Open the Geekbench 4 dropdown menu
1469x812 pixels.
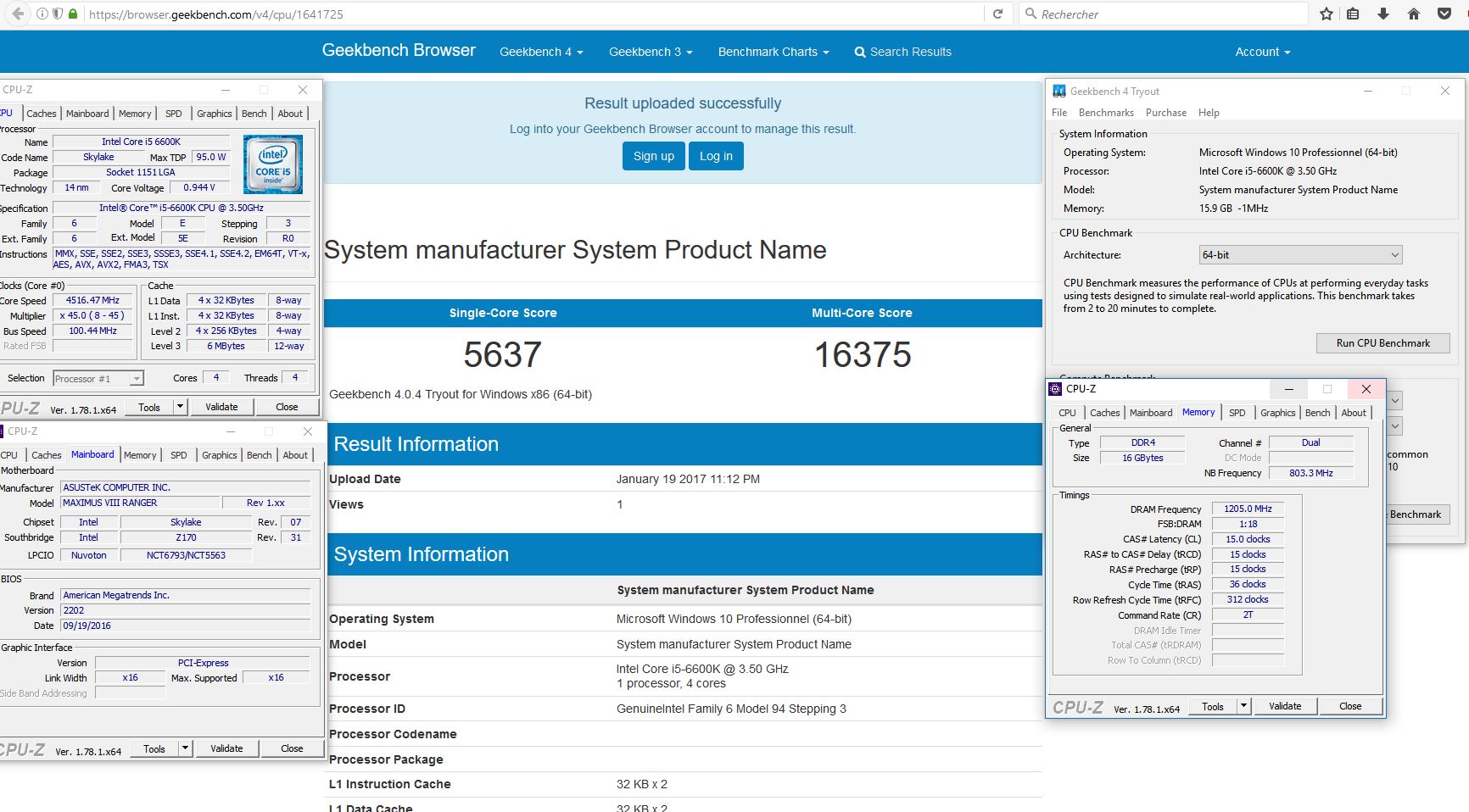(x=541, y=52)
